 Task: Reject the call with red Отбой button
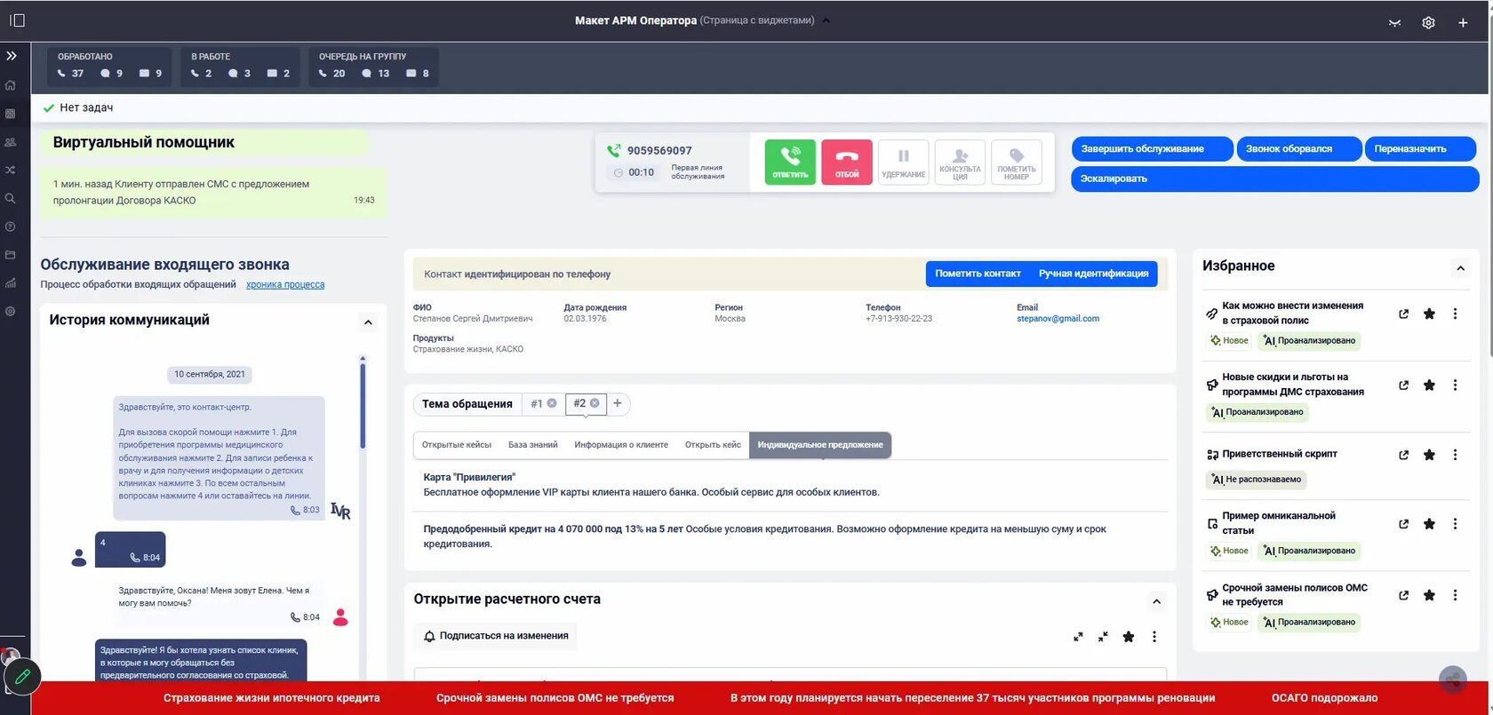(x=846, y=162)
